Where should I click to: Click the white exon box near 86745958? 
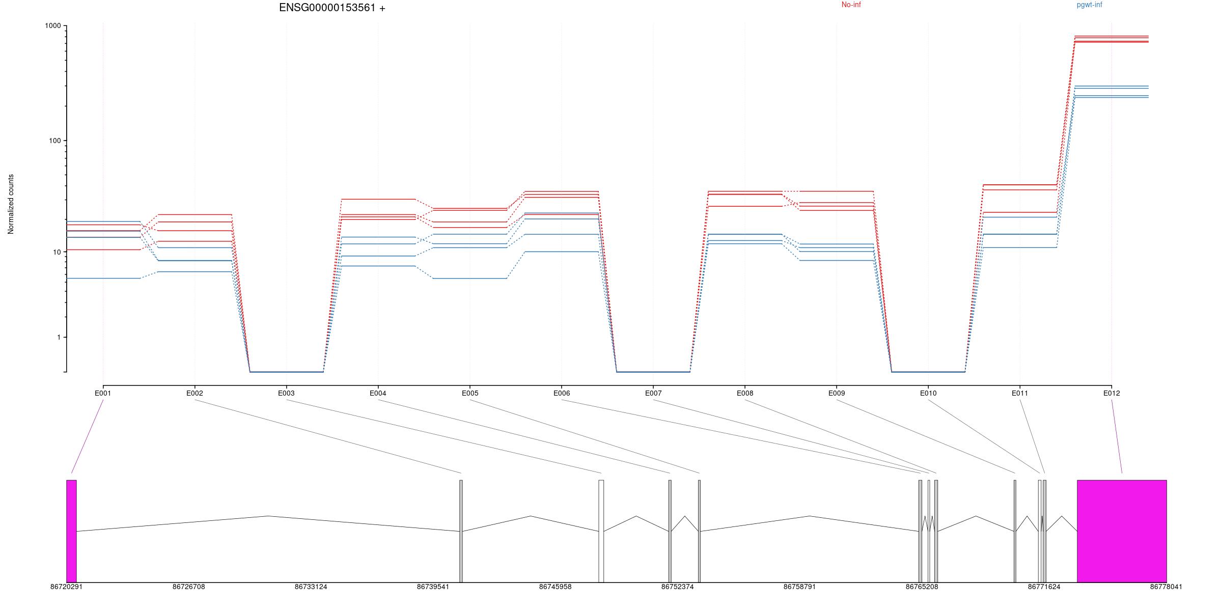[x=601, y=531]
